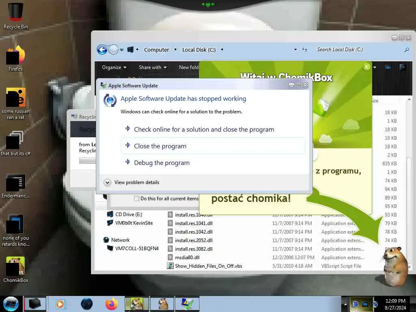Choose 'Debug the program'

pos(213,162)
